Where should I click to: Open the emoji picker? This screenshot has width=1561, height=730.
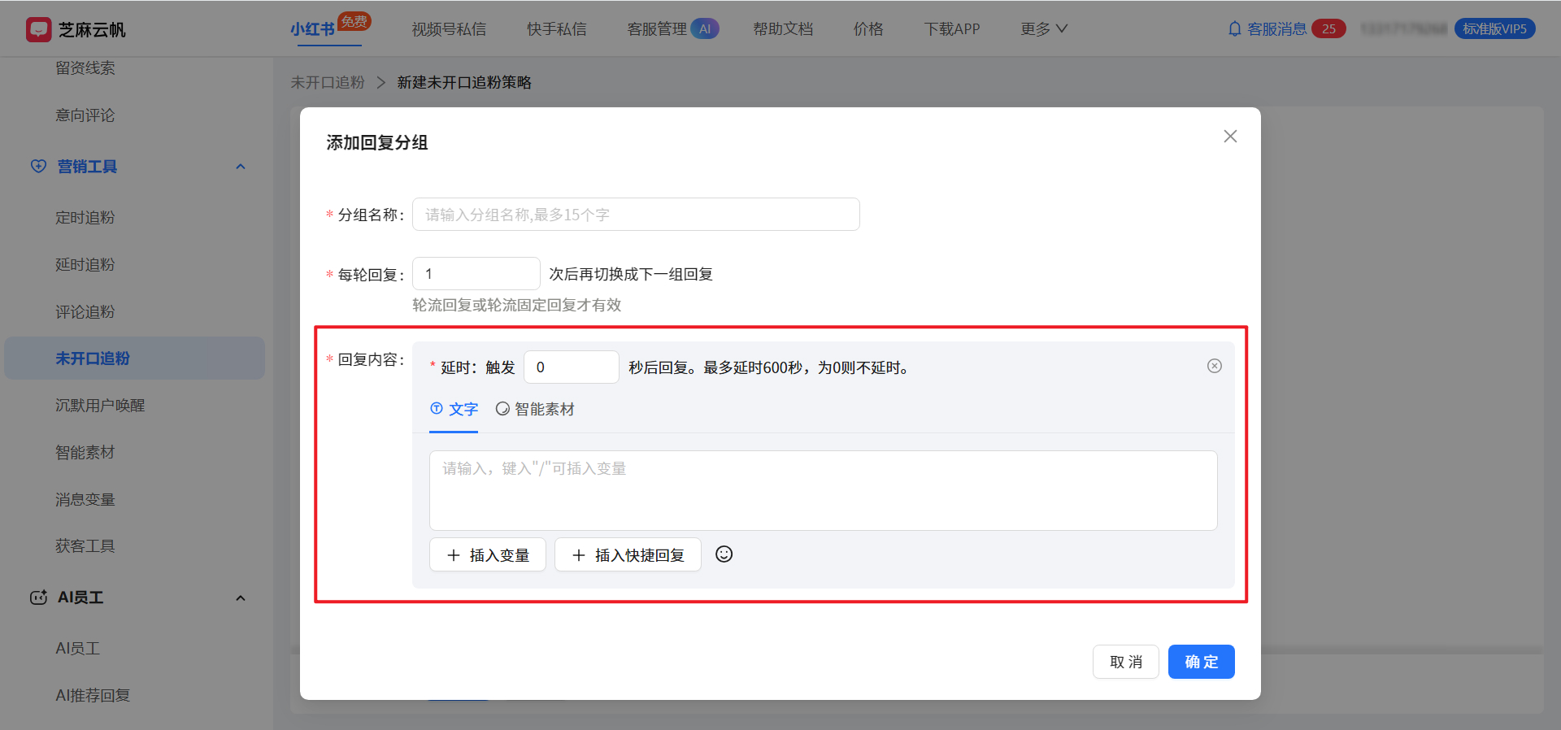click(x=724, y=554)
